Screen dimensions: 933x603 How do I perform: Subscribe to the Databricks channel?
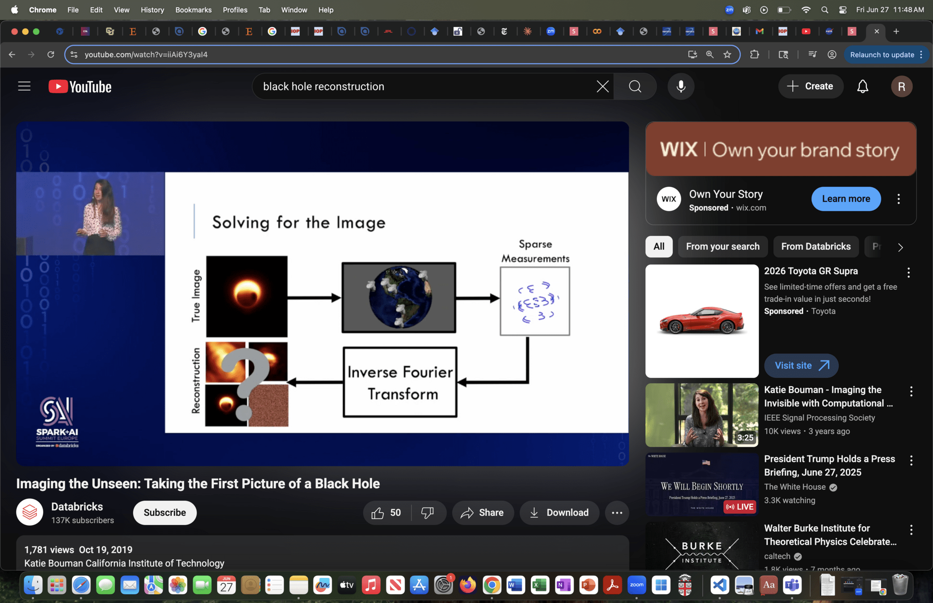click(x=164, y=512)
